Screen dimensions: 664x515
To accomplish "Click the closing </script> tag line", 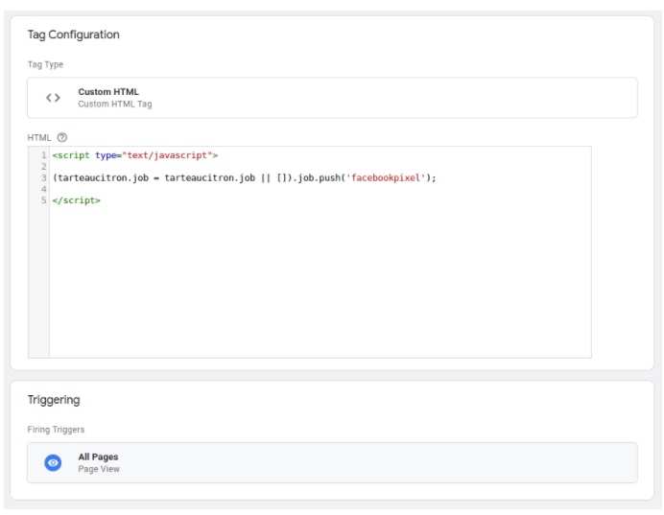I will [x=76, y=200].
